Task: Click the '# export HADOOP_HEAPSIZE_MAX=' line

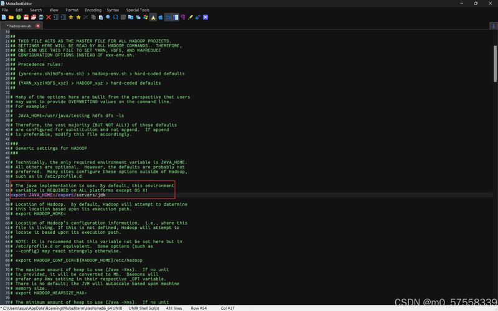Action: (x=49, y=293)
